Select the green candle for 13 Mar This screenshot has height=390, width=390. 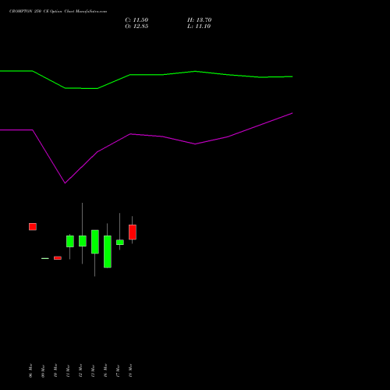pyautogui.click(x=95, y=242)
